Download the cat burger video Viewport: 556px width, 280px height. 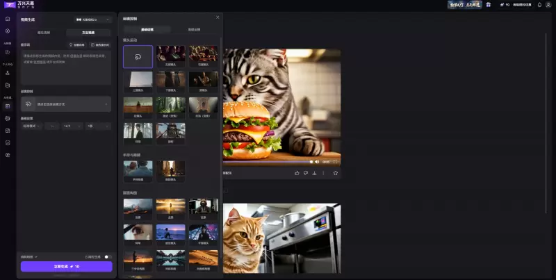click(x=315, y=172)
